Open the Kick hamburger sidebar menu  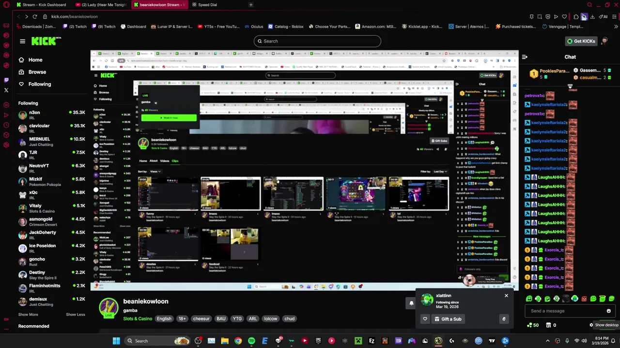(x=22, y=41)
